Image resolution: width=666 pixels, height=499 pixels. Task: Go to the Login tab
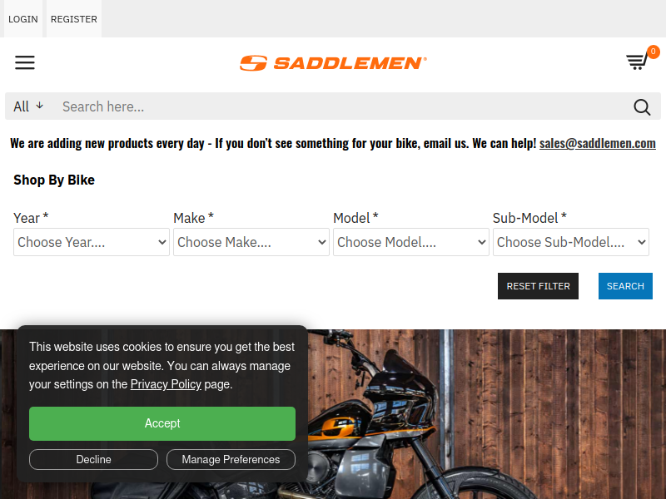23,19
